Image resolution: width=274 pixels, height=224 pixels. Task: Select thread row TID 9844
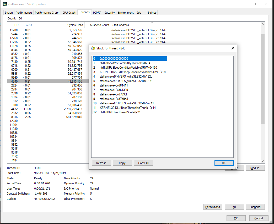tap(48, 141)
